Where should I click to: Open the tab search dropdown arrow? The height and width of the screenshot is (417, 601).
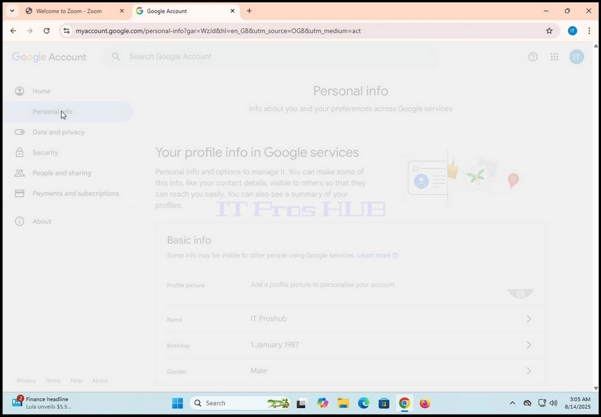pos(12,11)
